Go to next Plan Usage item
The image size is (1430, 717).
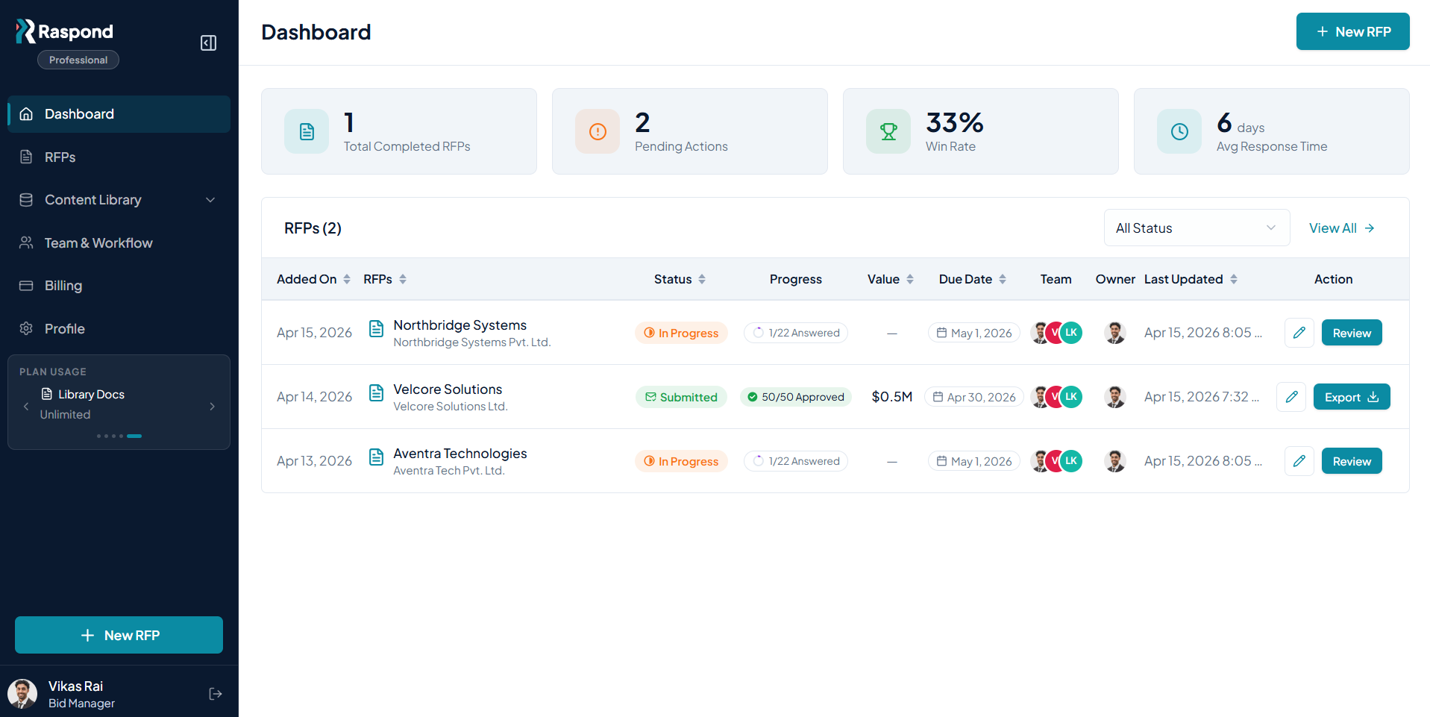point(213,407)
